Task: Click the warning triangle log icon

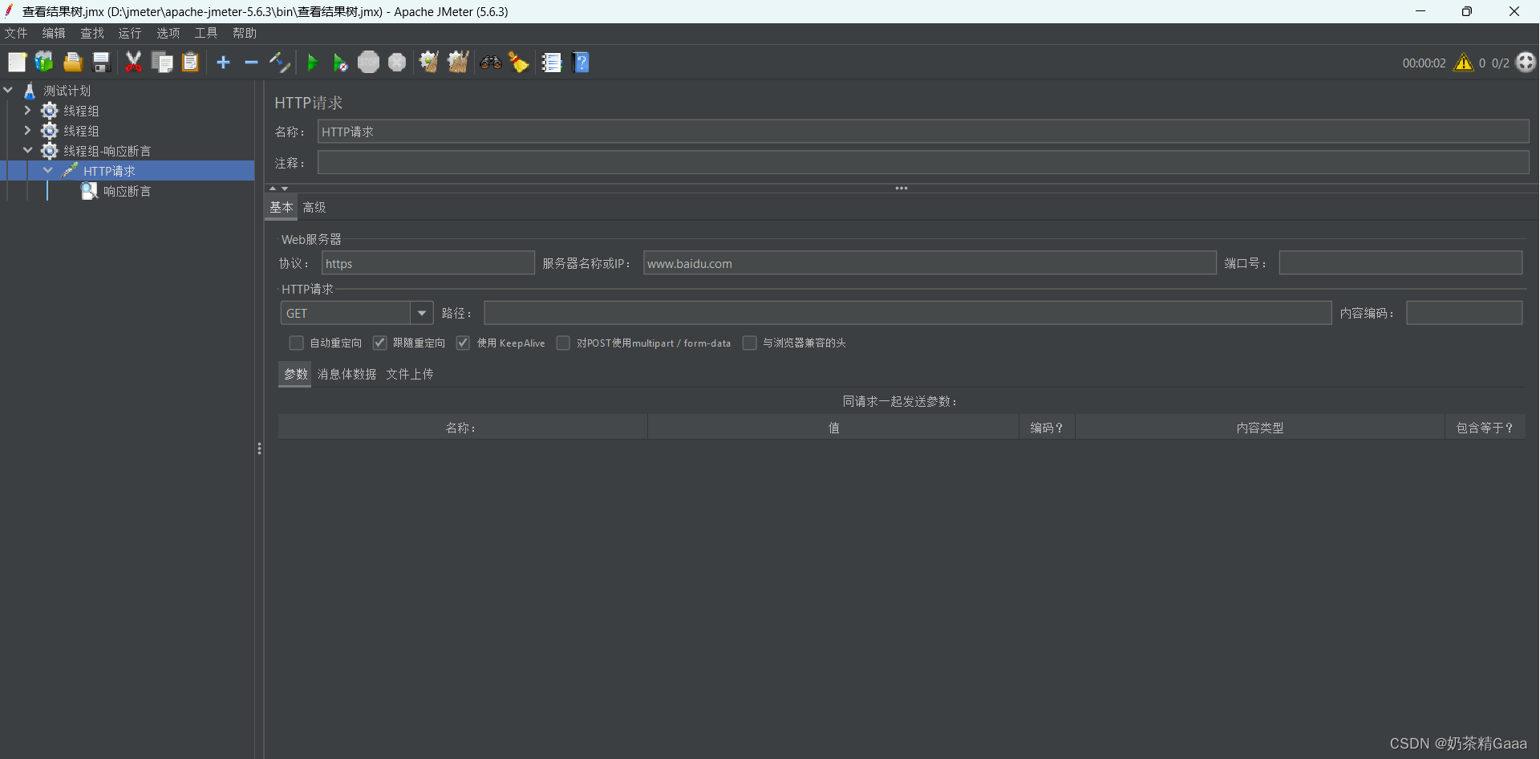Action: coord(1464,63)
